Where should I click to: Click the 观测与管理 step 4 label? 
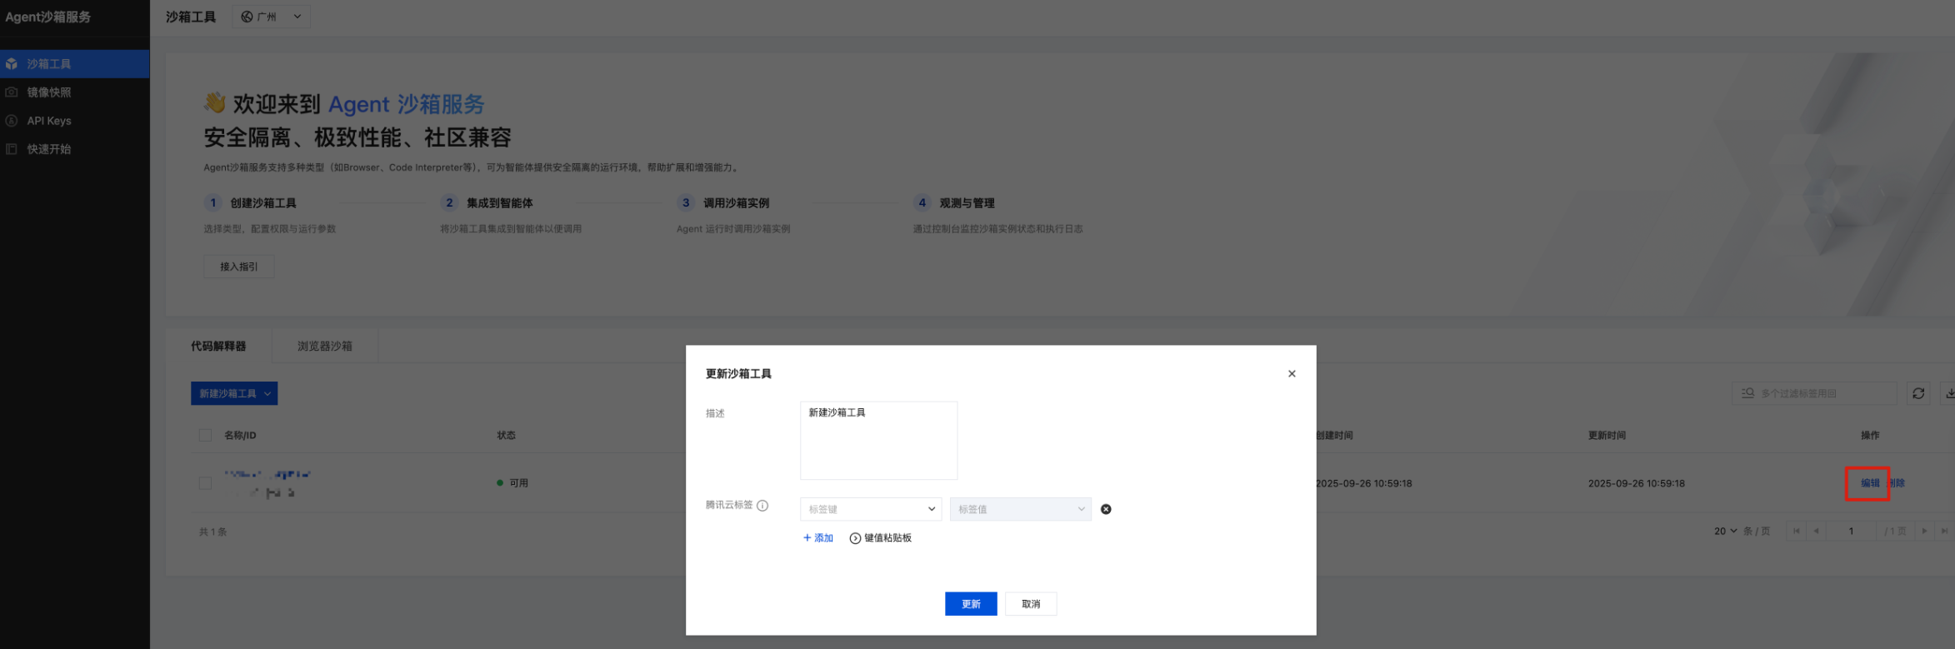click(967, 202)
